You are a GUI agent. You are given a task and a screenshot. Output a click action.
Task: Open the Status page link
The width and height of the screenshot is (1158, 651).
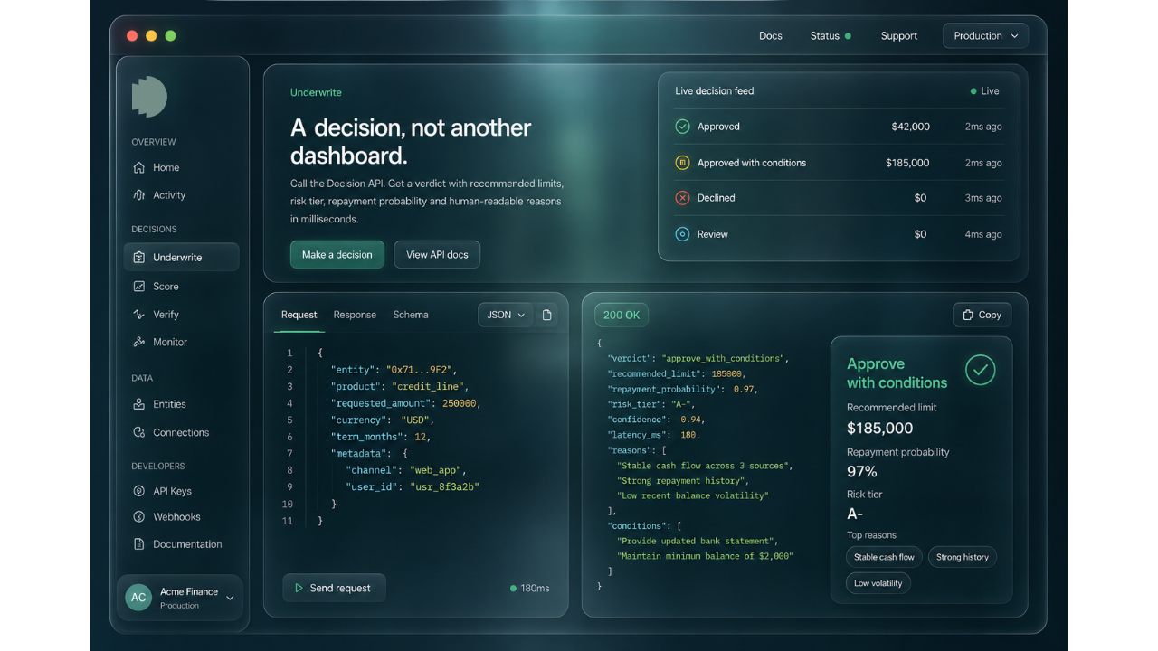tap(831, 36)
